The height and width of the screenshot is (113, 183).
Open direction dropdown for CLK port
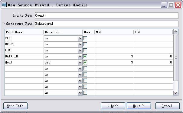pyautogui.click(x=80, y=38)
